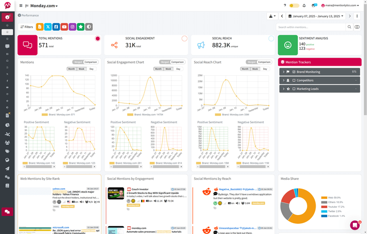367x234 pixels.
Task: Go to the previous date range
Action: click(x=282, y=16)
